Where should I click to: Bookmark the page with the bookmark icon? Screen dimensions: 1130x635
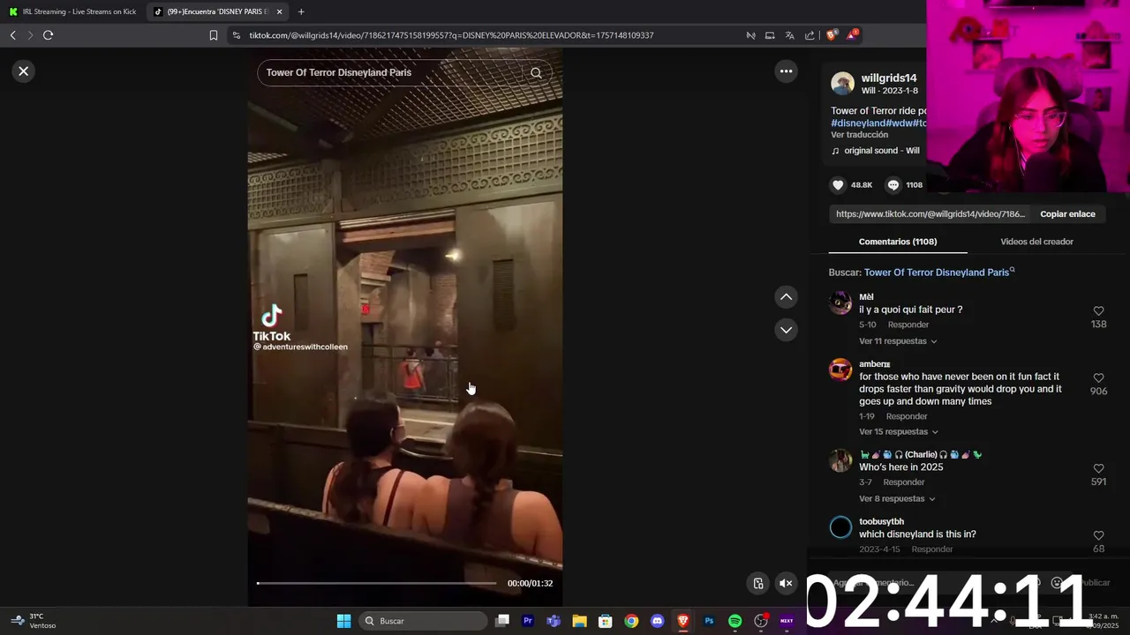click(214, 35)
